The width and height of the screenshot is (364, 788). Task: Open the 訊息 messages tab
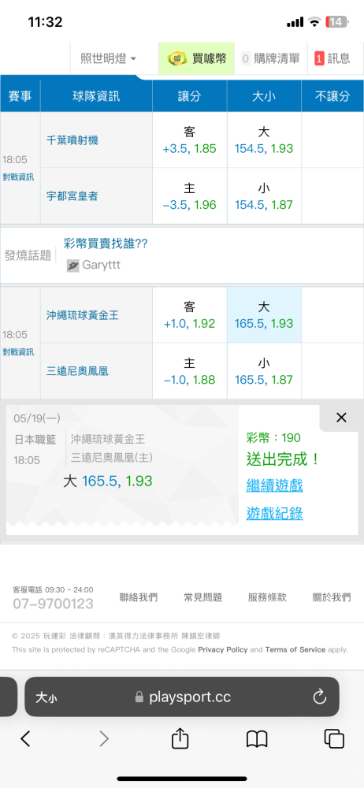332,59
